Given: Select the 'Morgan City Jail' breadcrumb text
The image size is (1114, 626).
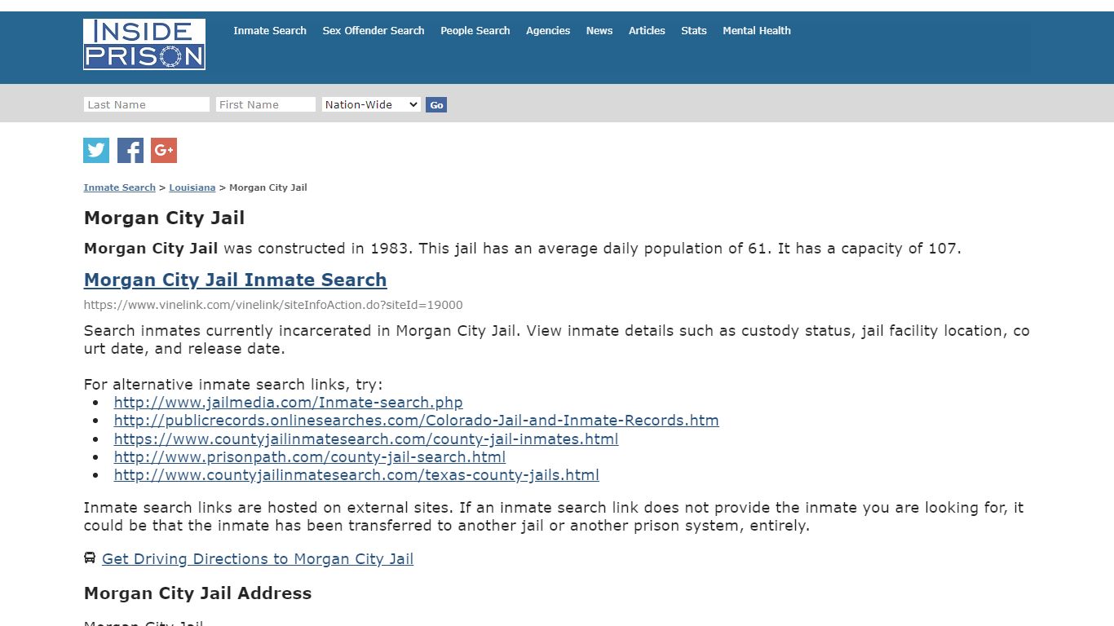Looking at the screenshot, I should click(268, 187).
